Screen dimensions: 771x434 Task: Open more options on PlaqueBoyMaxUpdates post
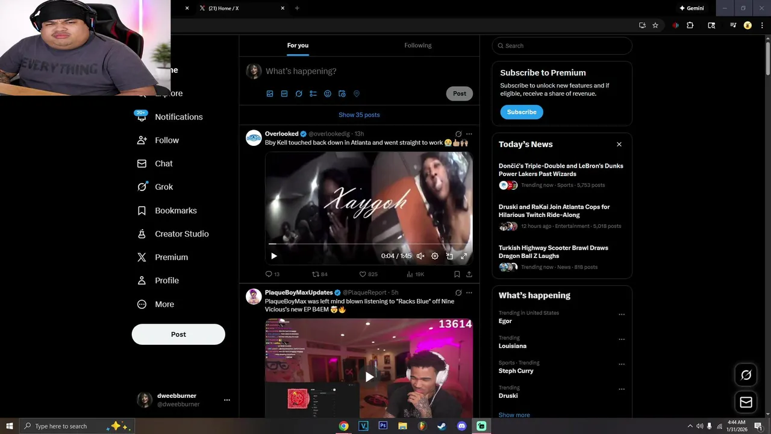pyautogui.click(x=469, y=293)
